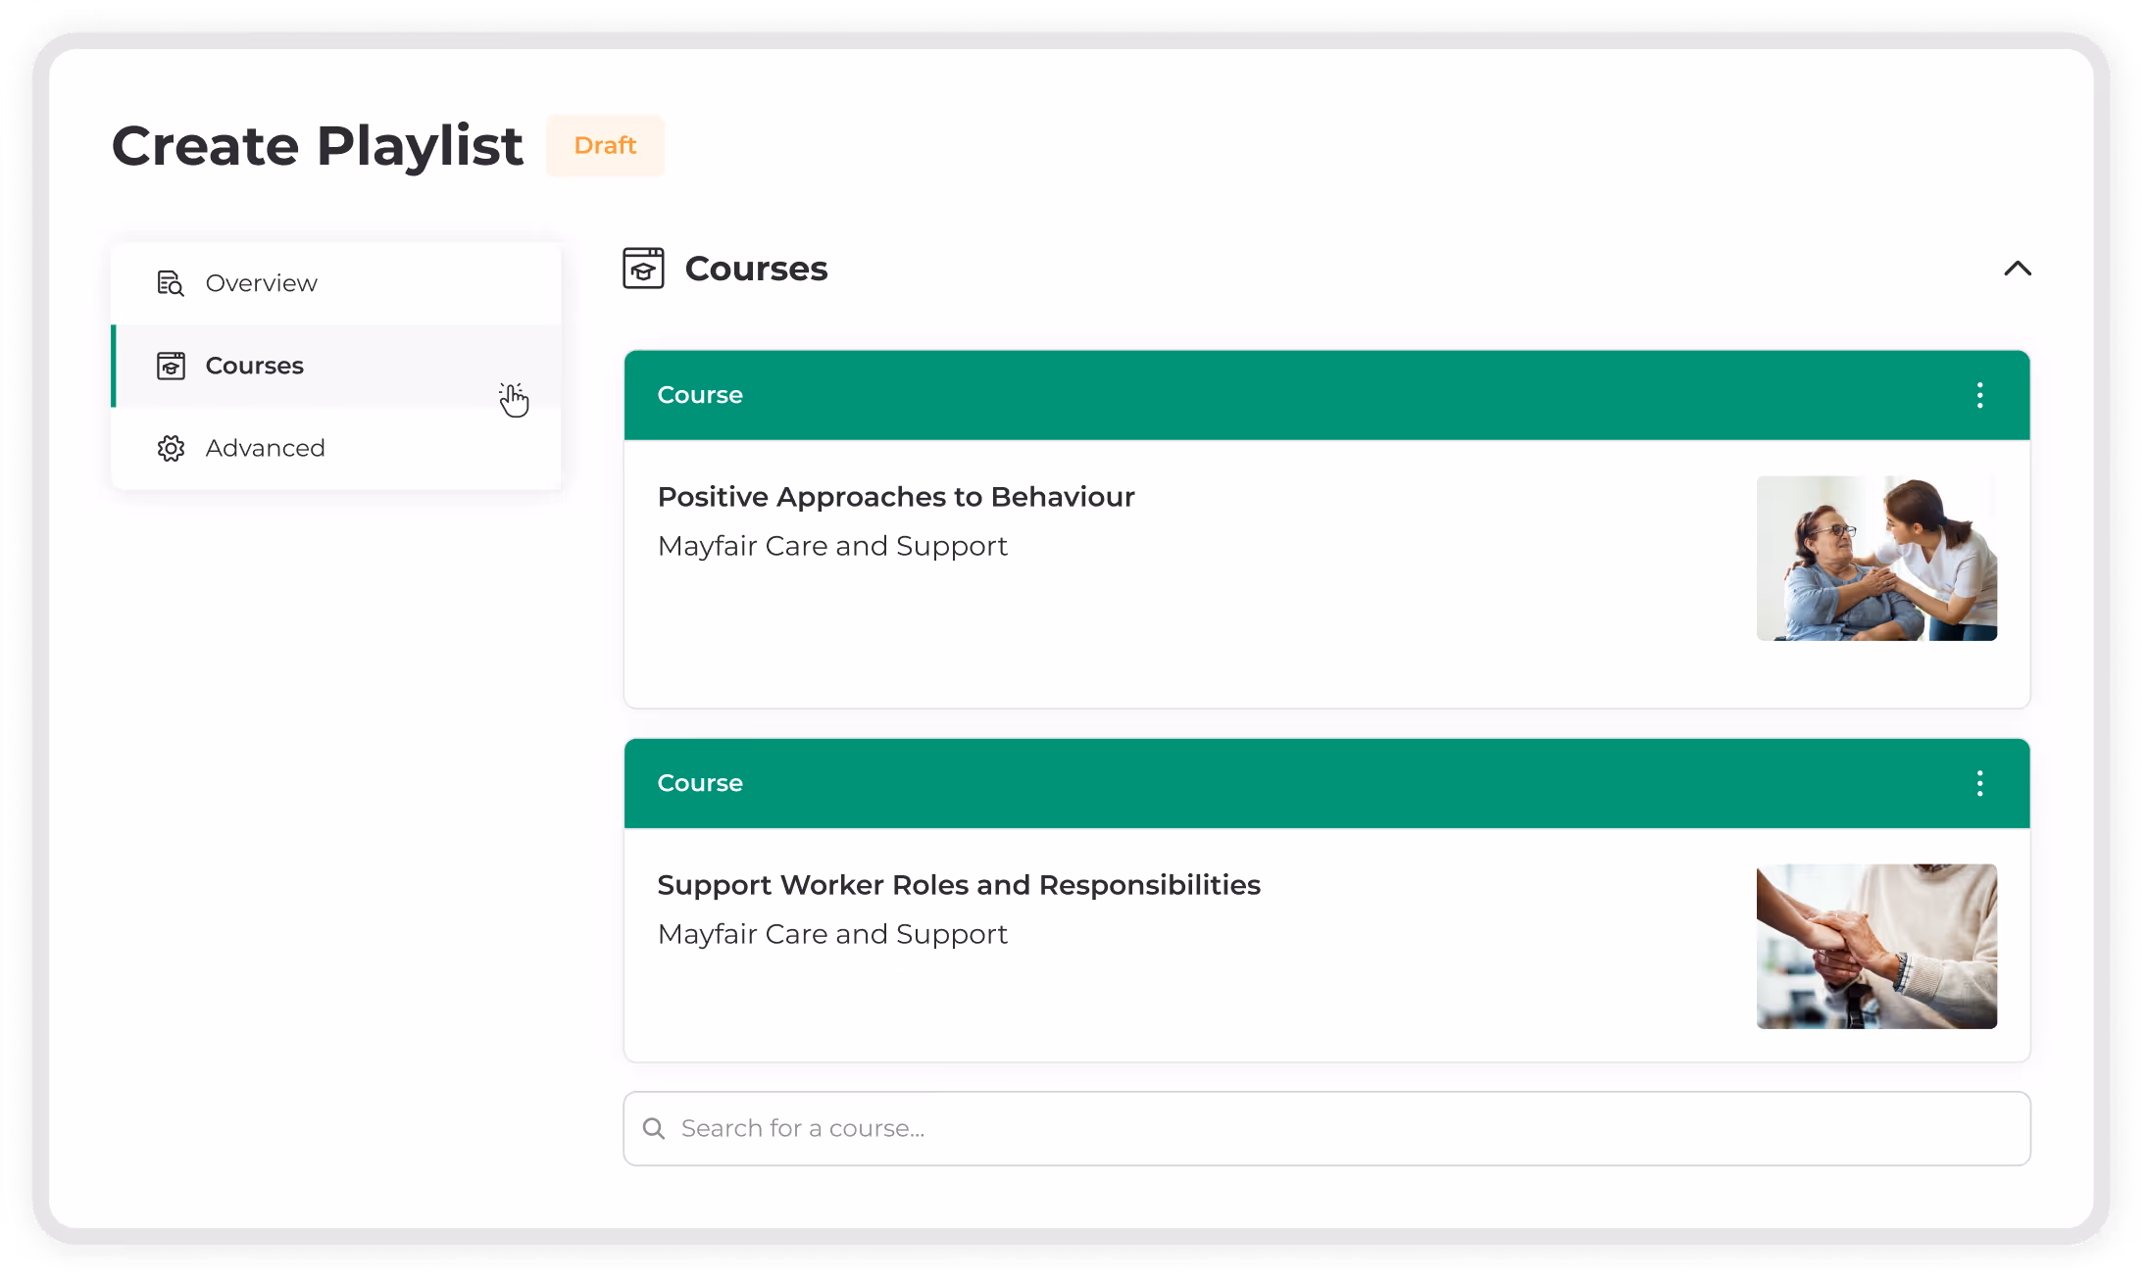Click the Courses section header icon

643,269
